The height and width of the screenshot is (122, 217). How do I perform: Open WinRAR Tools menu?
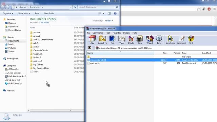pos(108,33)
